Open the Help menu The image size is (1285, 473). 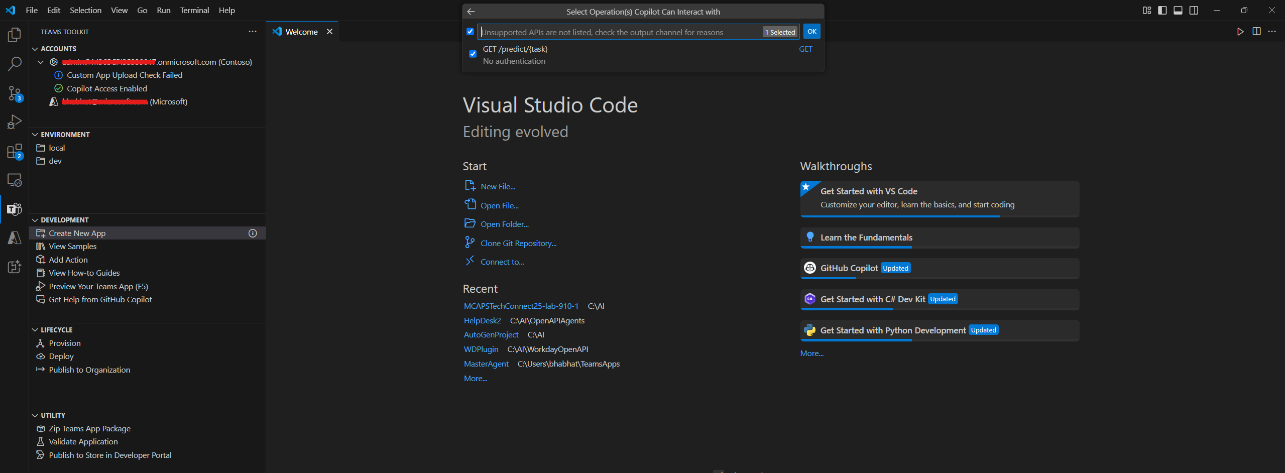[x=226, y=11]
